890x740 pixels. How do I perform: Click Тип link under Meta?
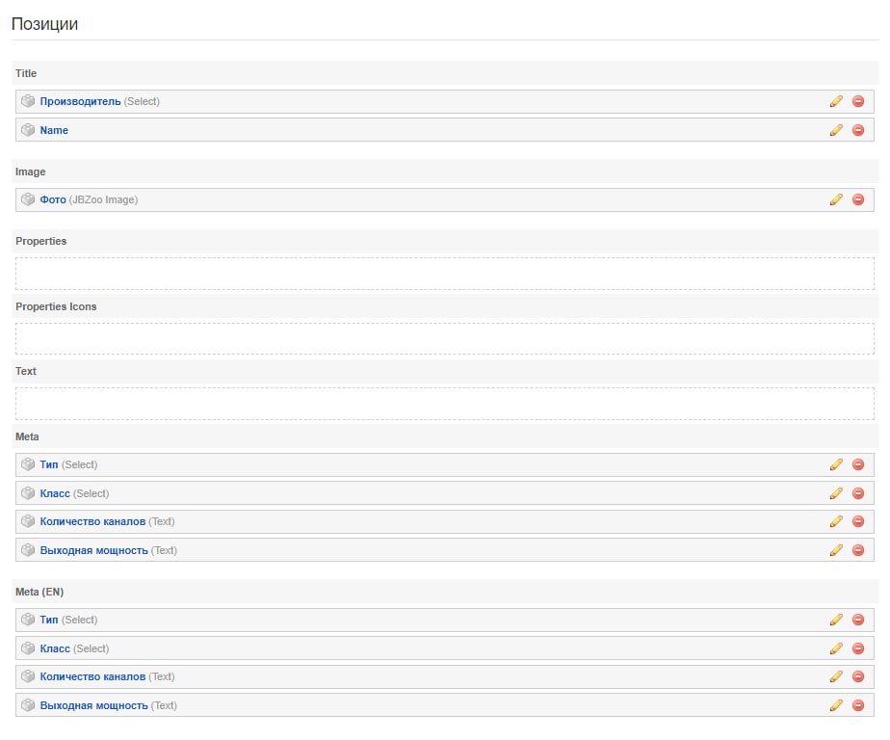coord(49,464)
